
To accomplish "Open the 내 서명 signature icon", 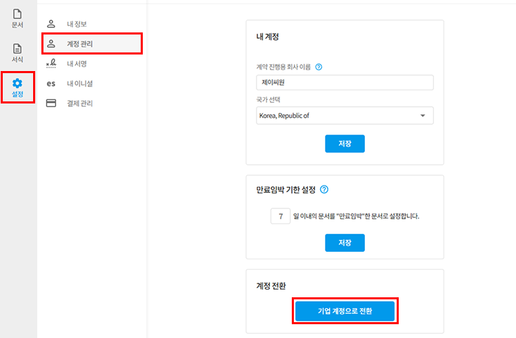I will [x=50, y=63].
